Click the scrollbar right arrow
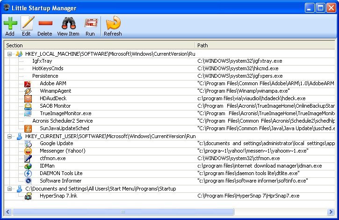The width and height of the screenshot is (339, 220). [331, 212]
